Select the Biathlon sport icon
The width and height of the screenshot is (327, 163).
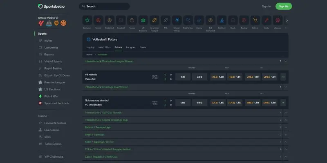(x=222, y=20)
